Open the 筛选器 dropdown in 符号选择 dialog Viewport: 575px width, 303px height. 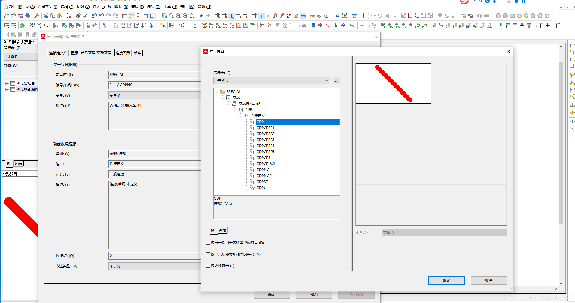271,81
